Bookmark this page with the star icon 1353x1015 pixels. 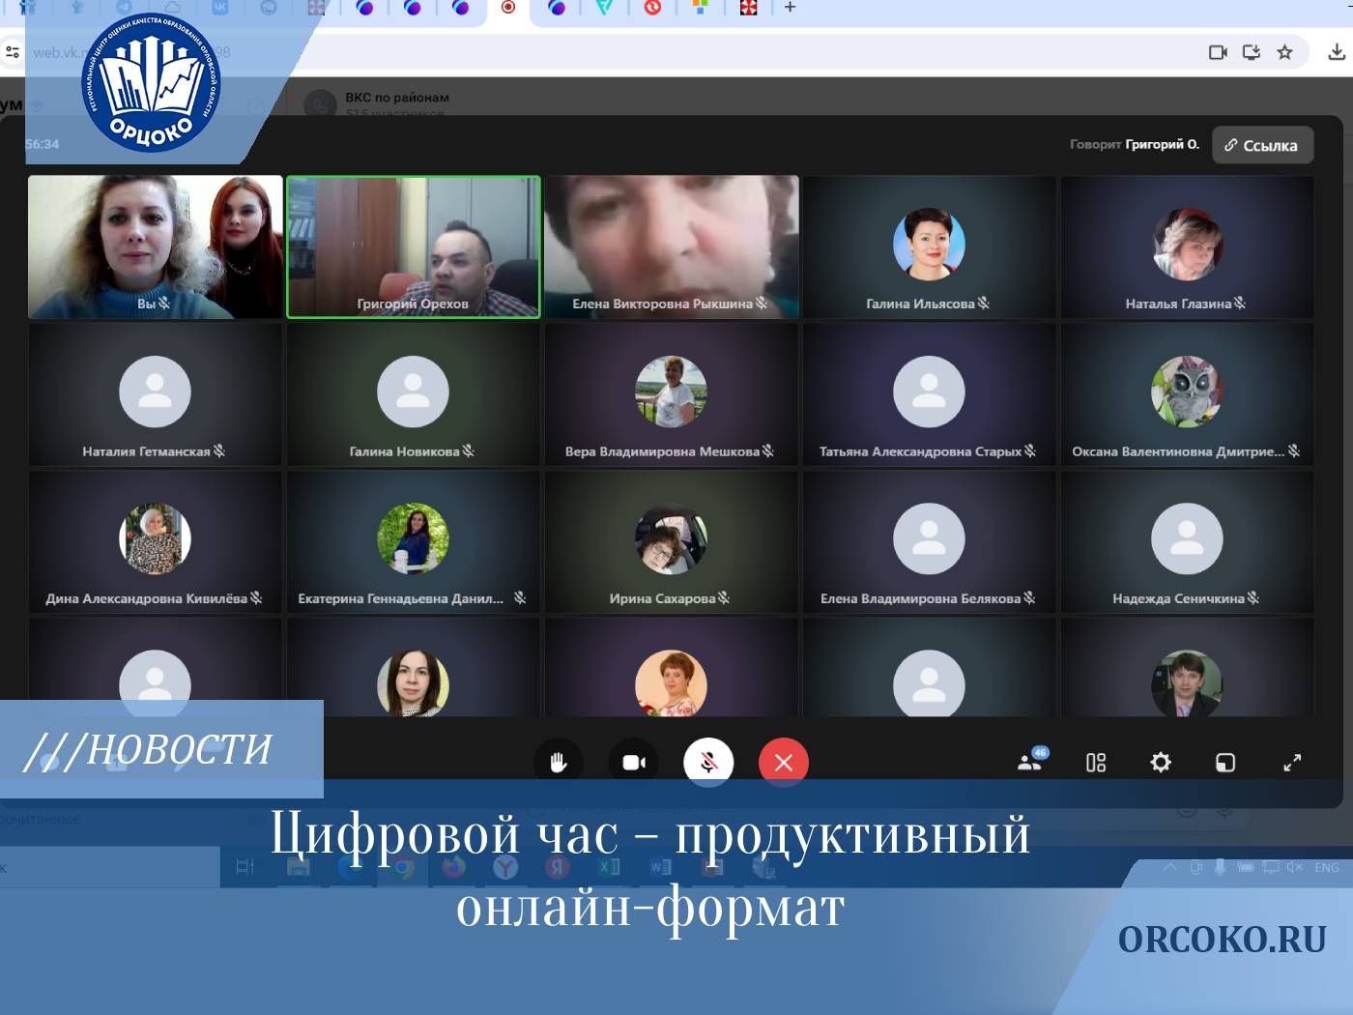click(x=1284, y=52)
